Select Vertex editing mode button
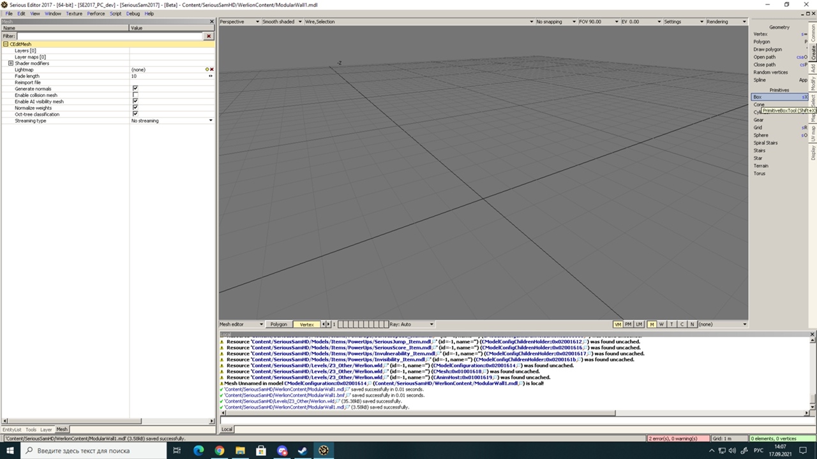The width and height of the screenshot is (817, 459). point(307,324)
